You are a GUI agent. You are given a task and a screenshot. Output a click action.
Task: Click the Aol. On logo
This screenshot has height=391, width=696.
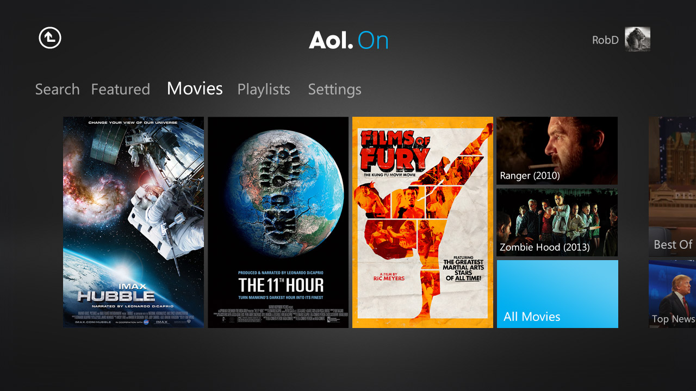[349, 40]
